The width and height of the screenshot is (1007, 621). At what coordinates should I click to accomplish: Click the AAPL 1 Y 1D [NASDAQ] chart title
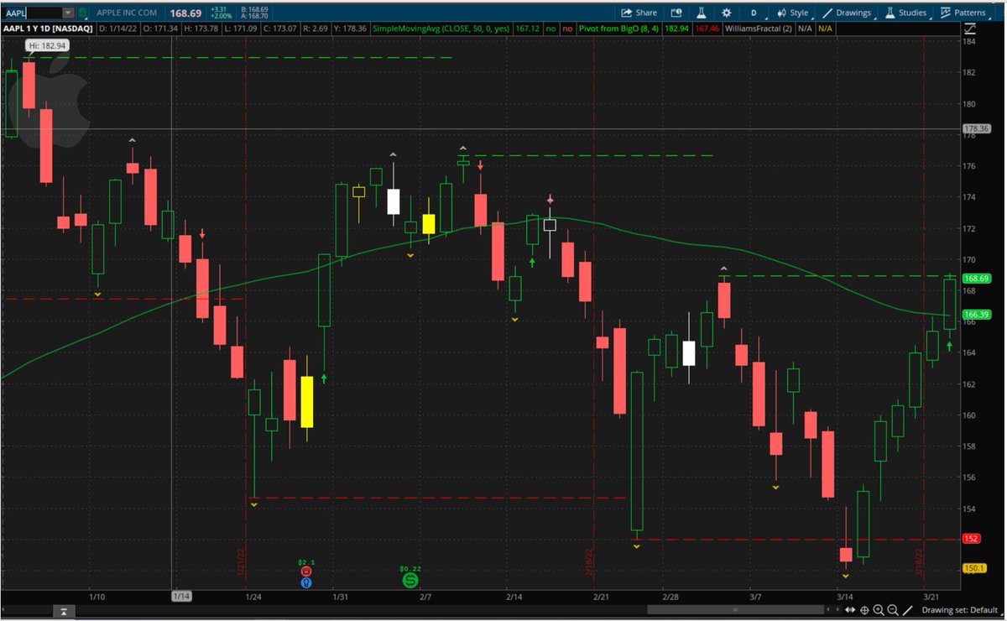(x=48, y=28)
